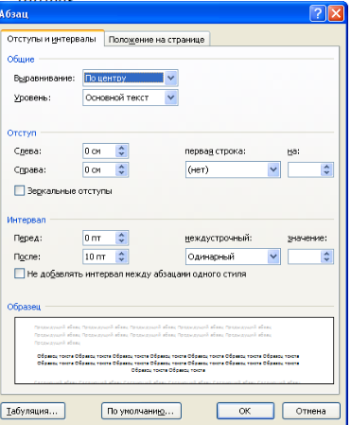Screen dimensions: 351x425
Task: Increase the Справа indent with up arrow
Action: [x=122, y=167]
